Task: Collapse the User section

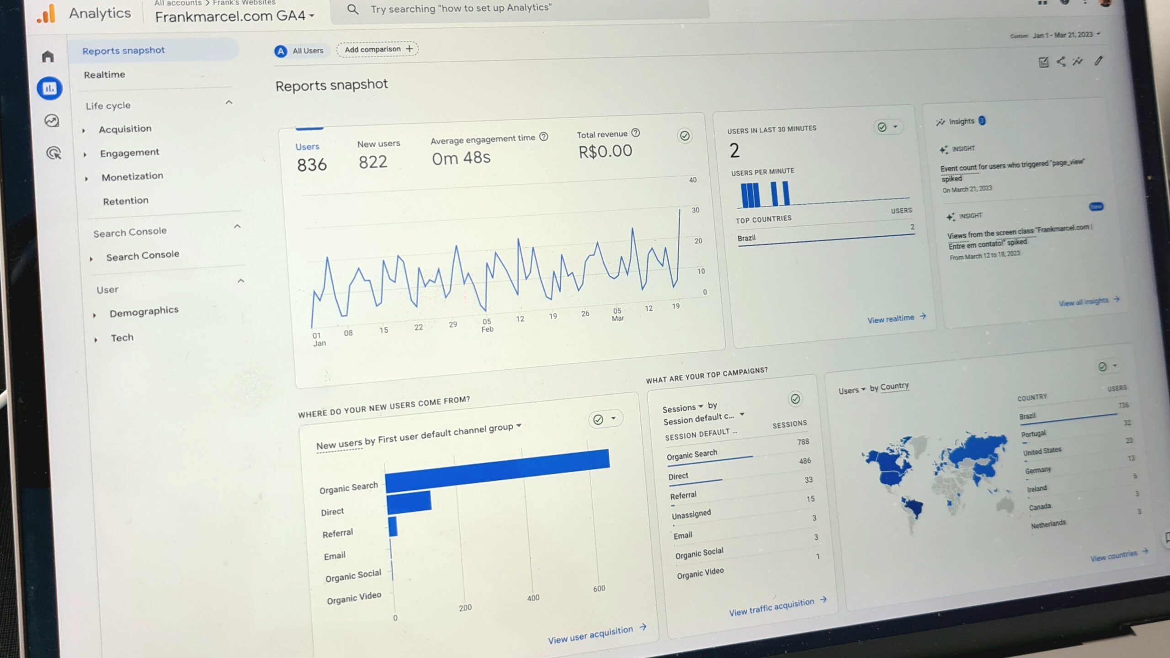Action: (241, 281)
